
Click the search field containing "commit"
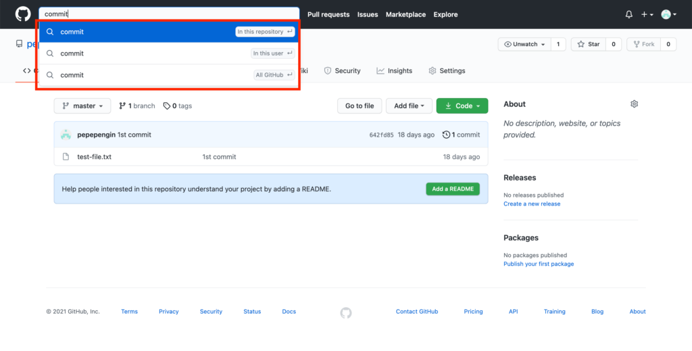169,14
